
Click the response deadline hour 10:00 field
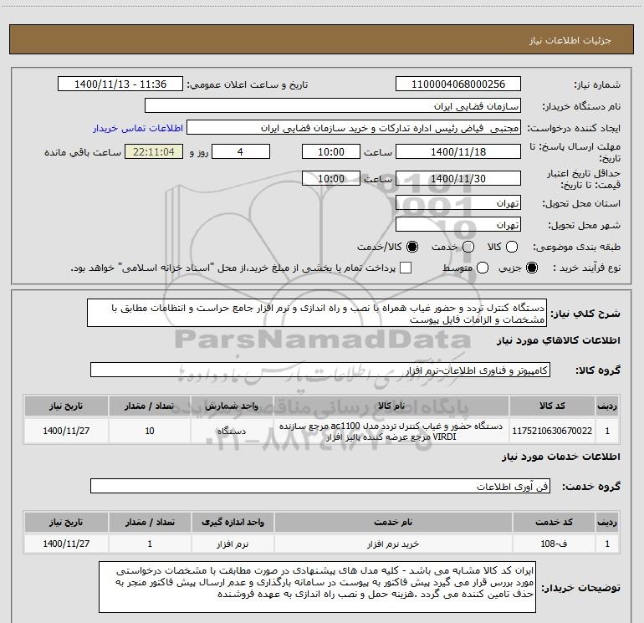(331, 151)
